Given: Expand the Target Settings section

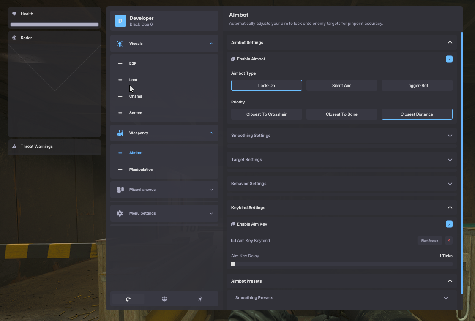Looking at the screenshot, I should pos(341,160).
